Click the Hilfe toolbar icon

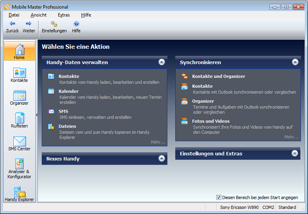76,26
